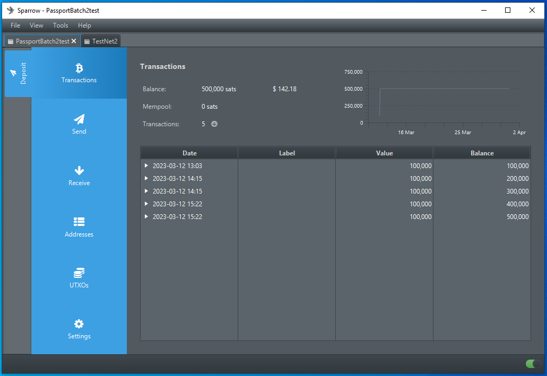Show the Addresses list
Screen dimensions: 547x376
pyautogui.click(x=79, y=227)
